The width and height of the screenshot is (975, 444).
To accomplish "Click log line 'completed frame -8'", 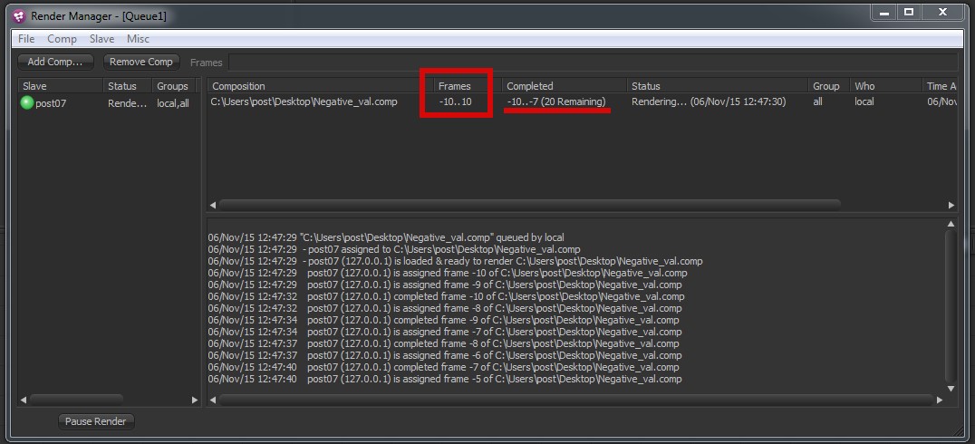I will (443, 344).
